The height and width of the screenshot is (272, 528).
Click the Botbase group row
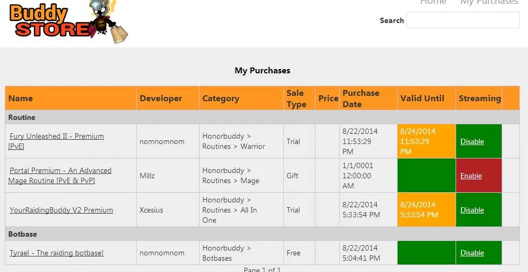click(262, 234)
